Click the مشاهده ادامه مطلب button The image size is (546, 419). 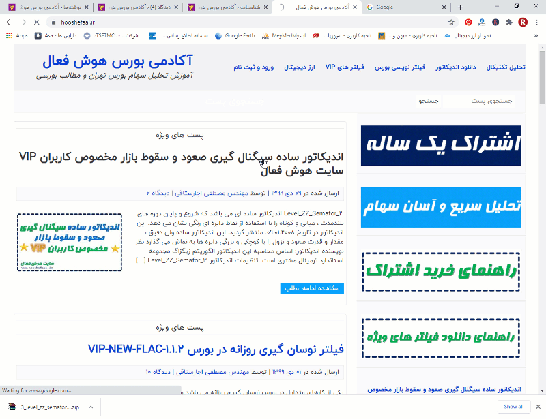click(x=312, y=288)
